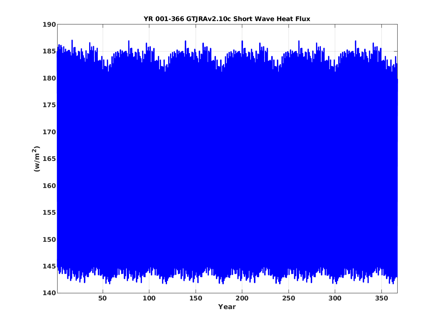Click the x-axis tick label '200'
This screenshot has width=439, height=329.
[x=242, y=298]
